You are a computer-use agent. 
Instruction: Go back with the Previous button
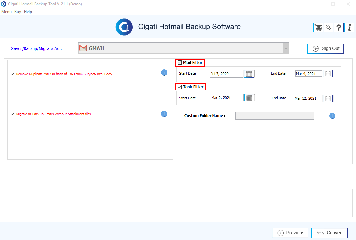pos(290,233)
